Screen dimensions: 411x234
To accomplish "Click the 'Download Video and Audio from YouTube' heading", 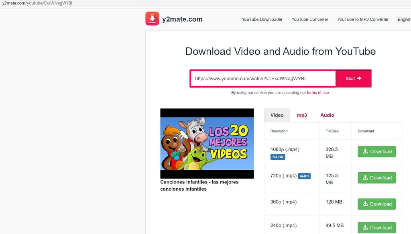I will click(x=281, y=51).
